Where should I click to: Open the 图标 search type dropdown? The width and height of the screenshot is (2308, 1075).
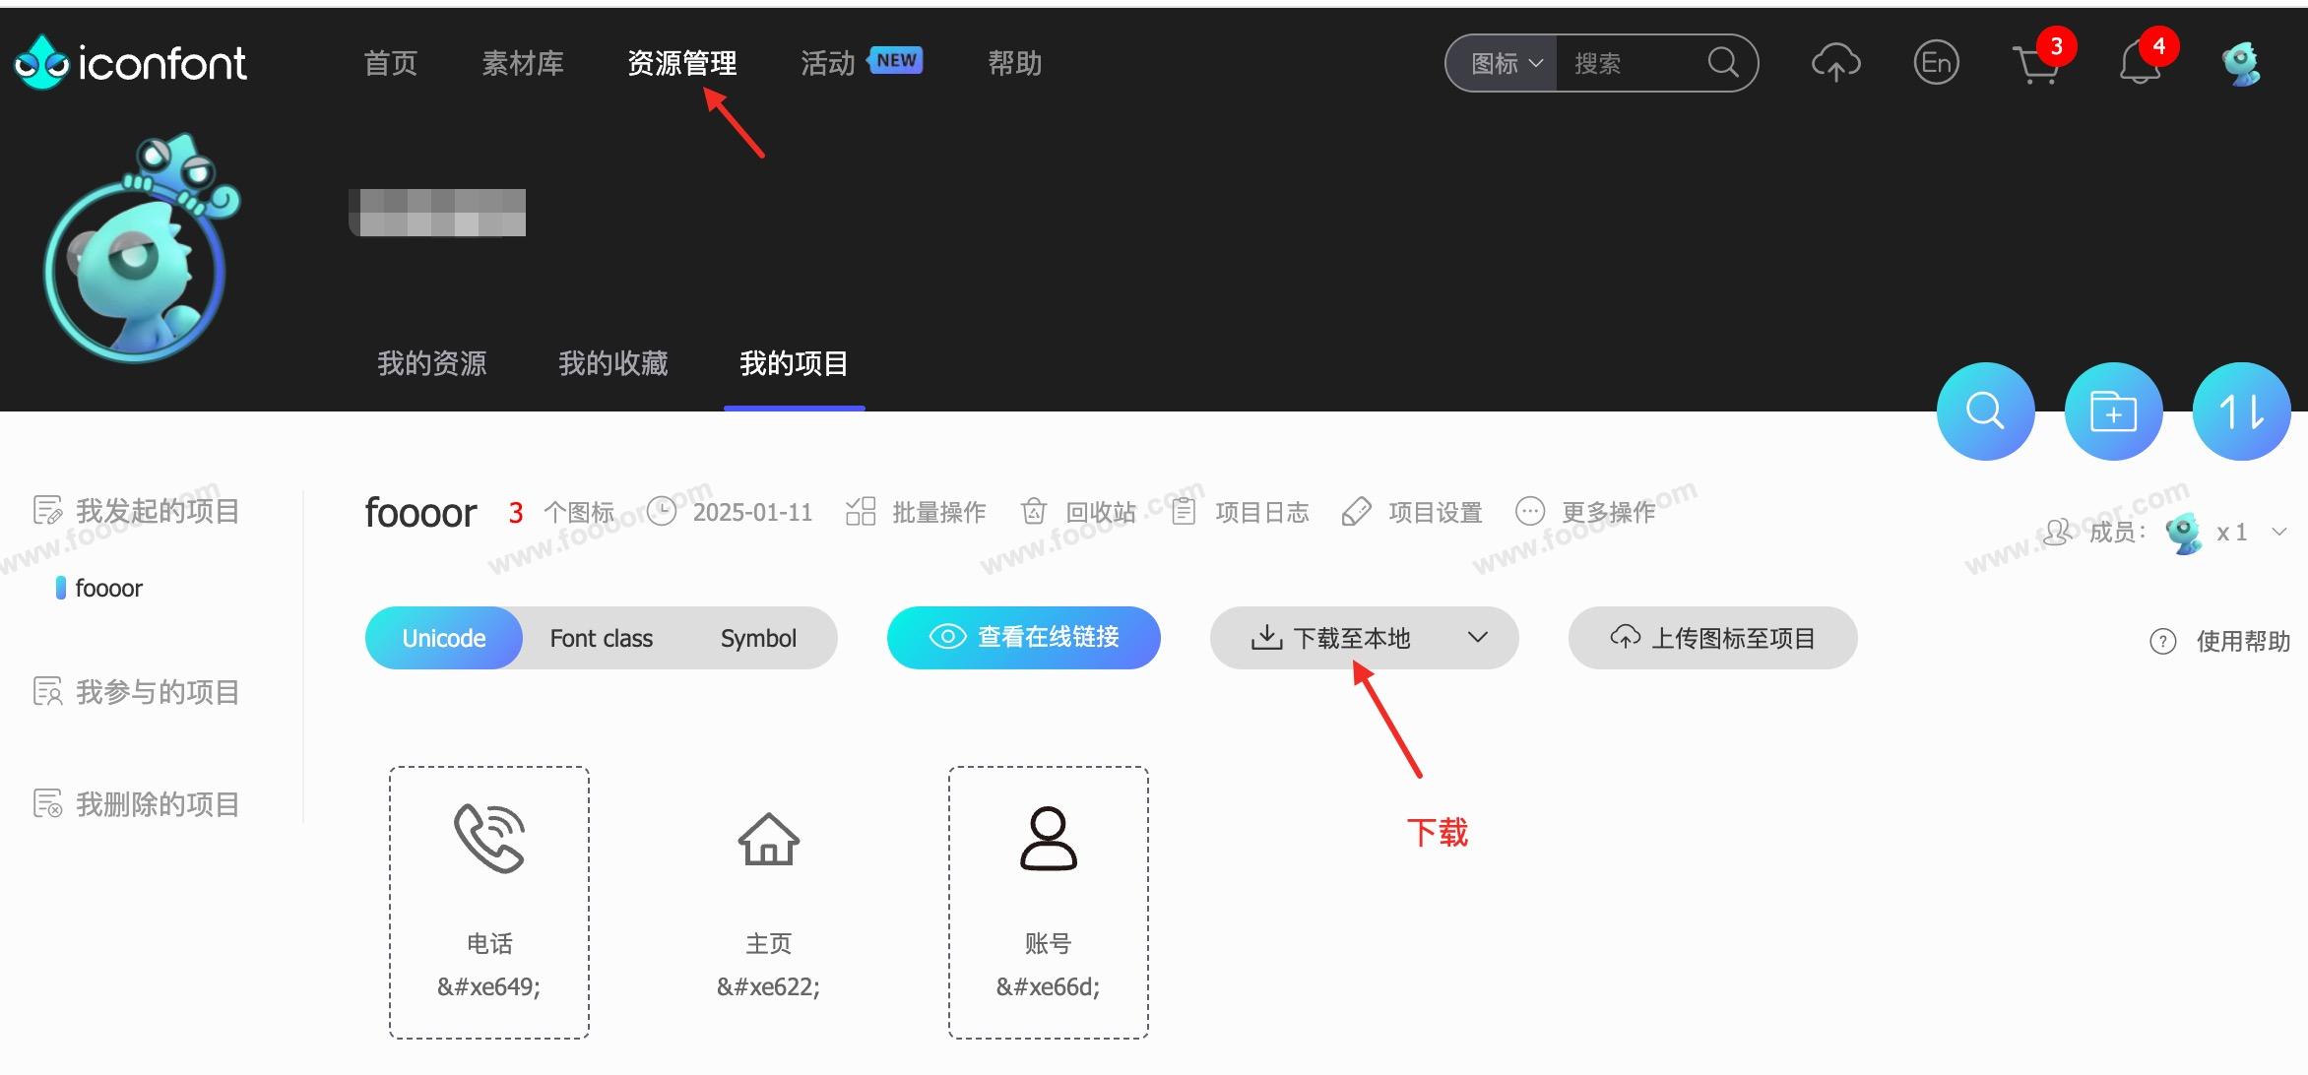coord(1505,64)
